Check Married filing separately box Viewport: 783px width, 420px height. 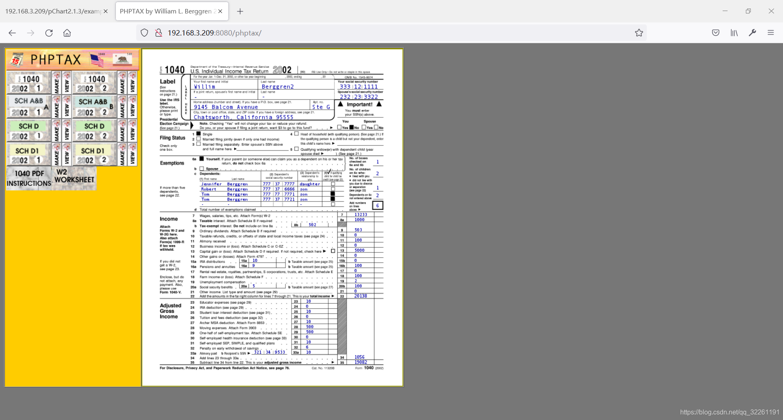pyautogui.click(x=199, y=144)
